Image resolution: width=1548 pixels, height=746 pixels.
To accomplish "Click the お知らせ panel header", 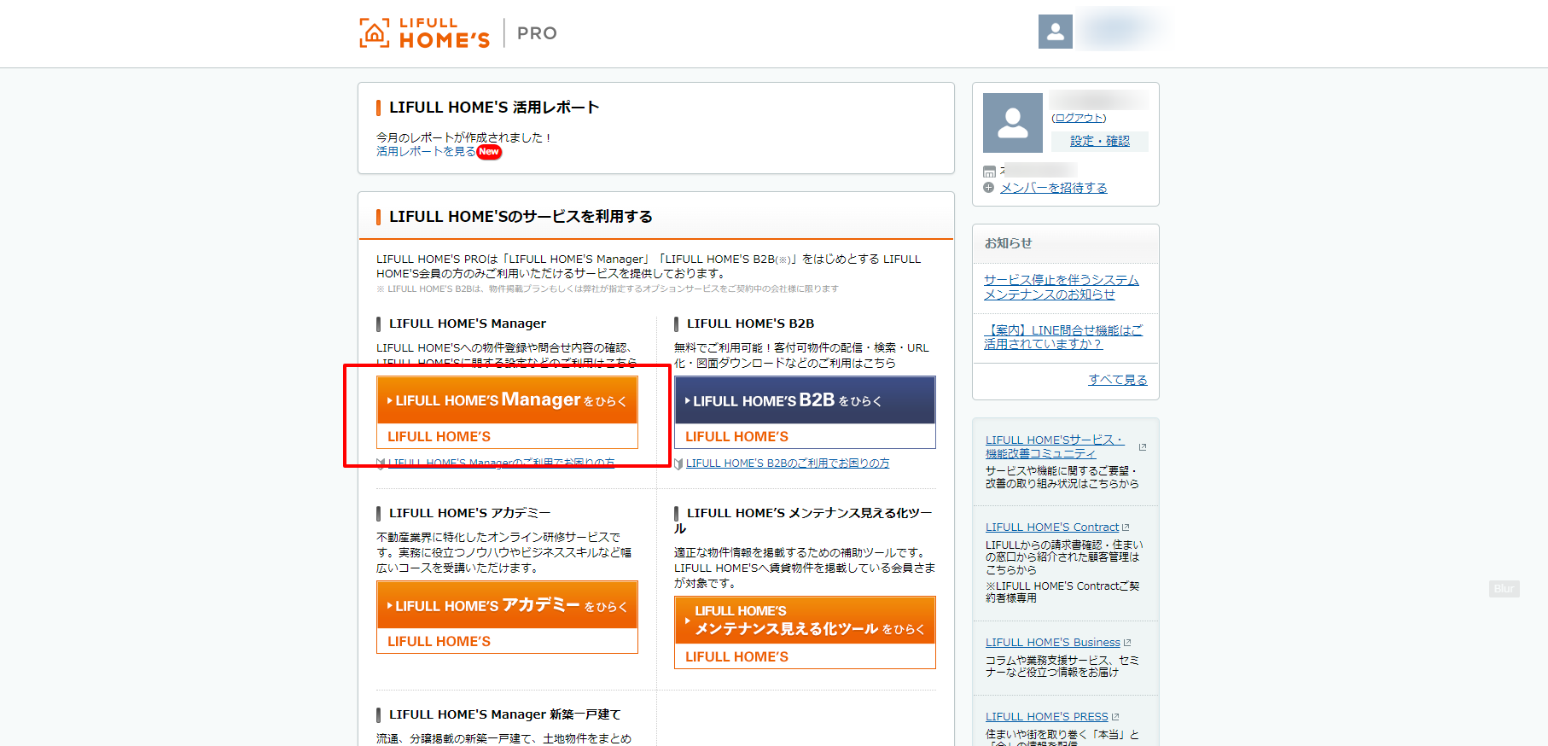I will click(x=1066, y=243).
